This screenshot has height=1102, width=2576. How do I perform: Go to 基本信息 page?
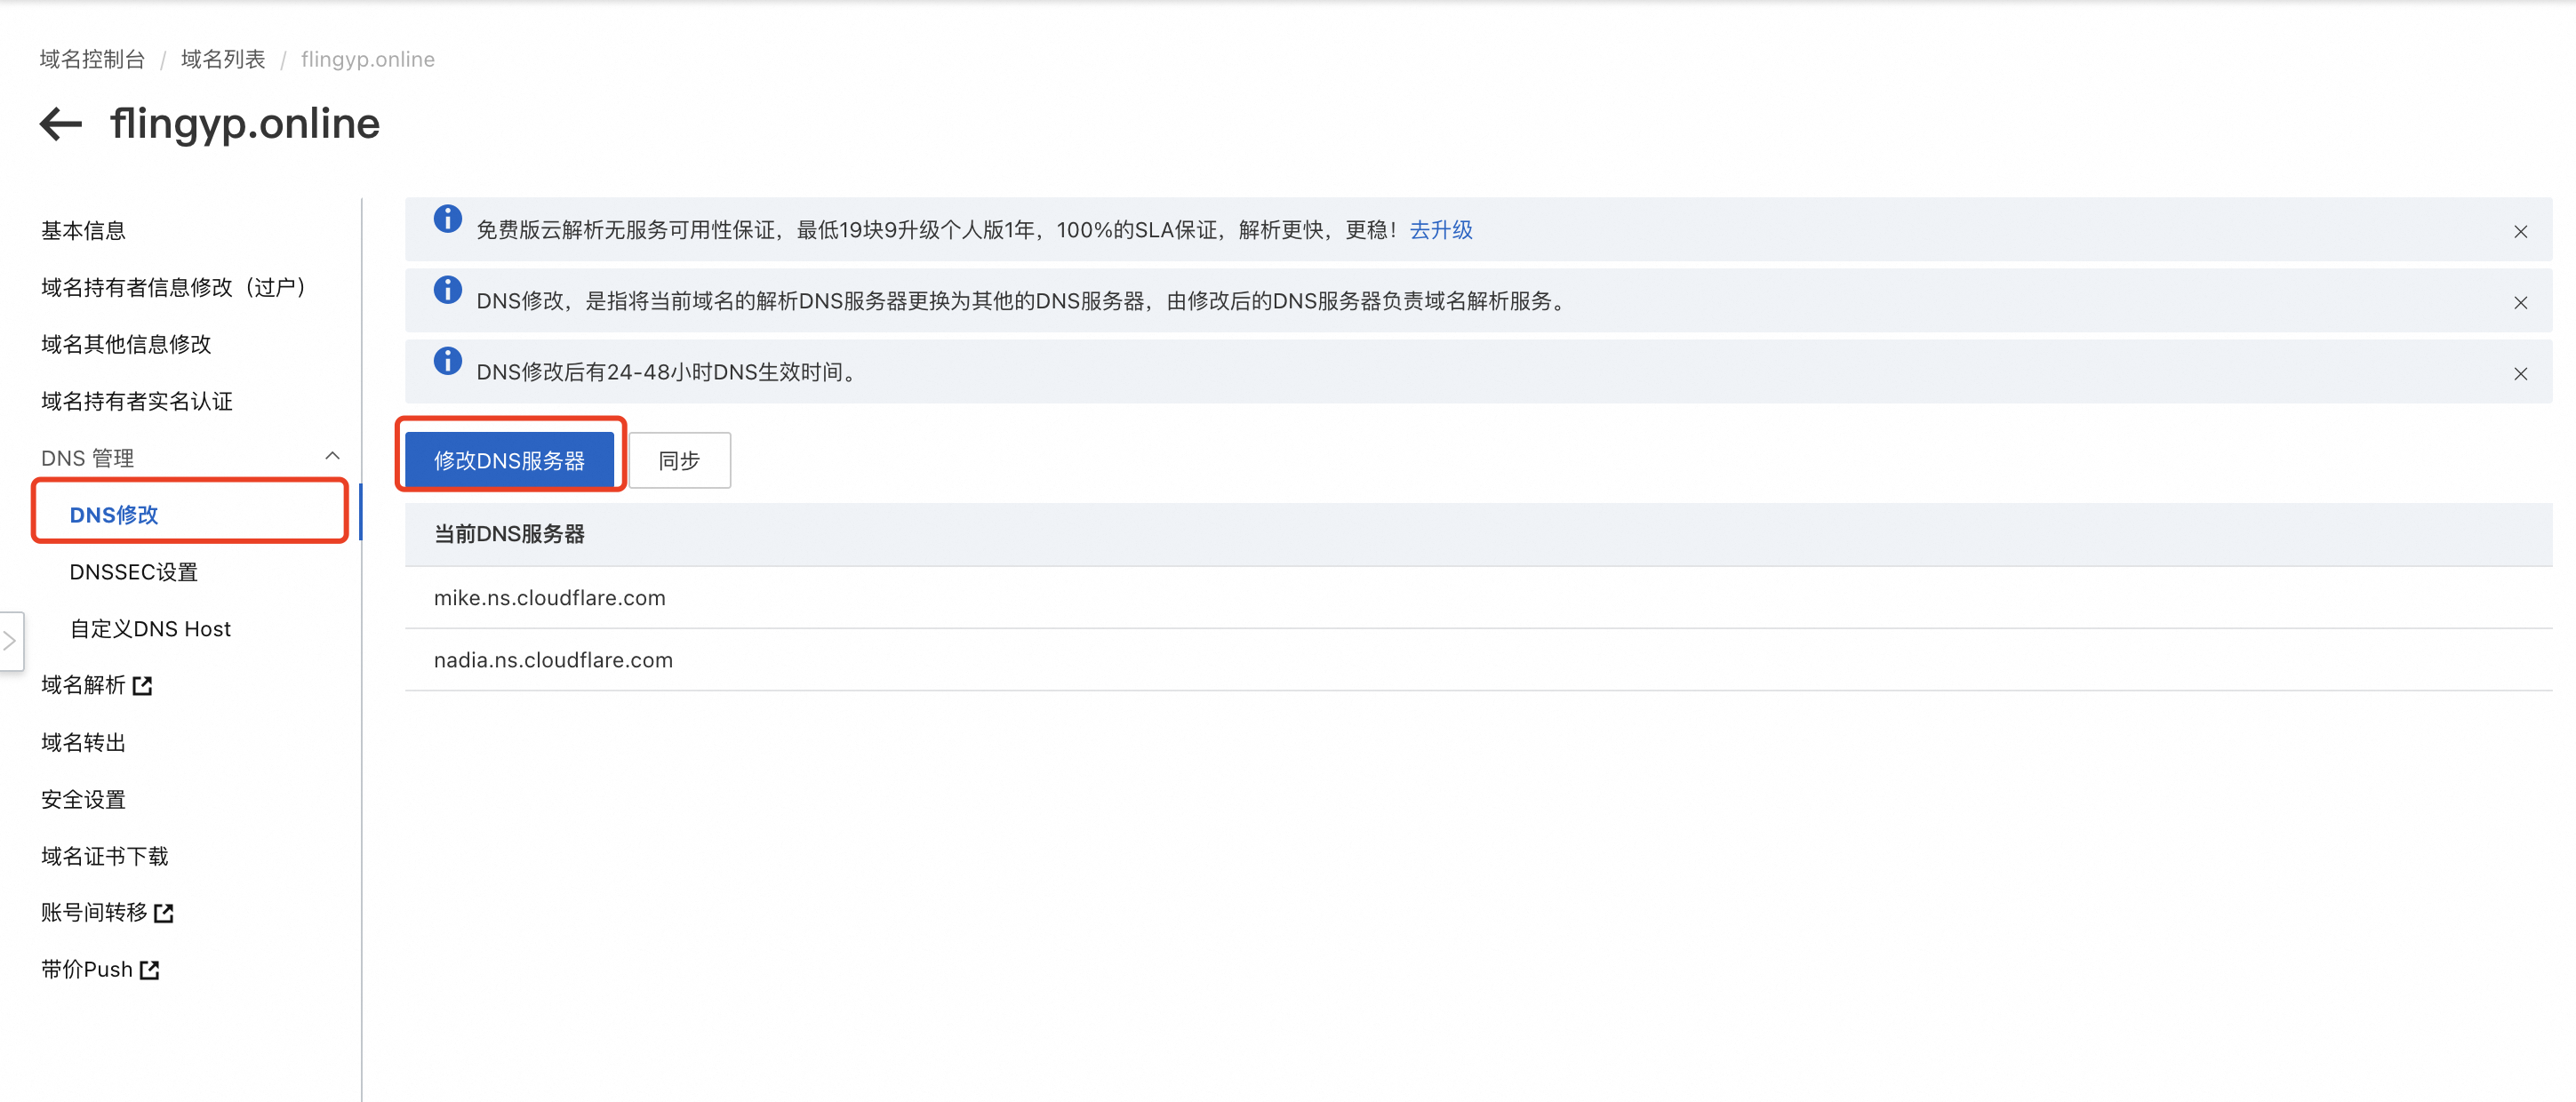tap(83, 231)
